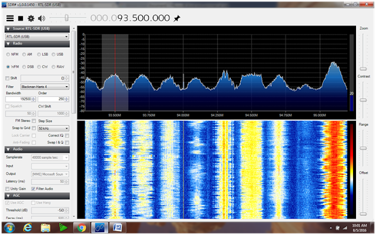
Task: Open the 50 kHz step size dropdown
Action: pos(53,128)
